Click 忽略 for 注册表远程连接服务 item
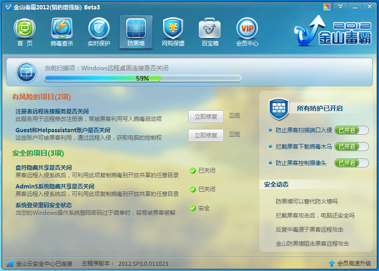The width and height of the screenshot is (379, 271). (x=235, y=115)
